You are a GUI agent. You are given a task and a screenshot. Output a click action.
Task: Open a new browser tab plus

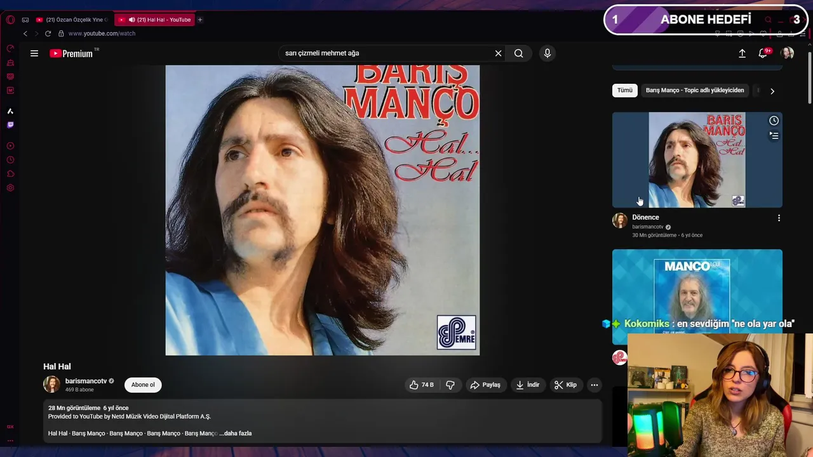tap(199, 20)
